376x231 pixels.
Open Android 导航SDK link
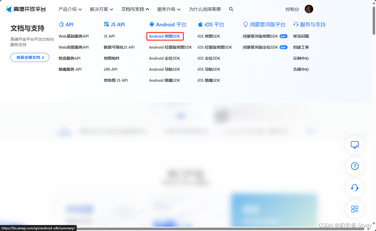tap(165, 69)
